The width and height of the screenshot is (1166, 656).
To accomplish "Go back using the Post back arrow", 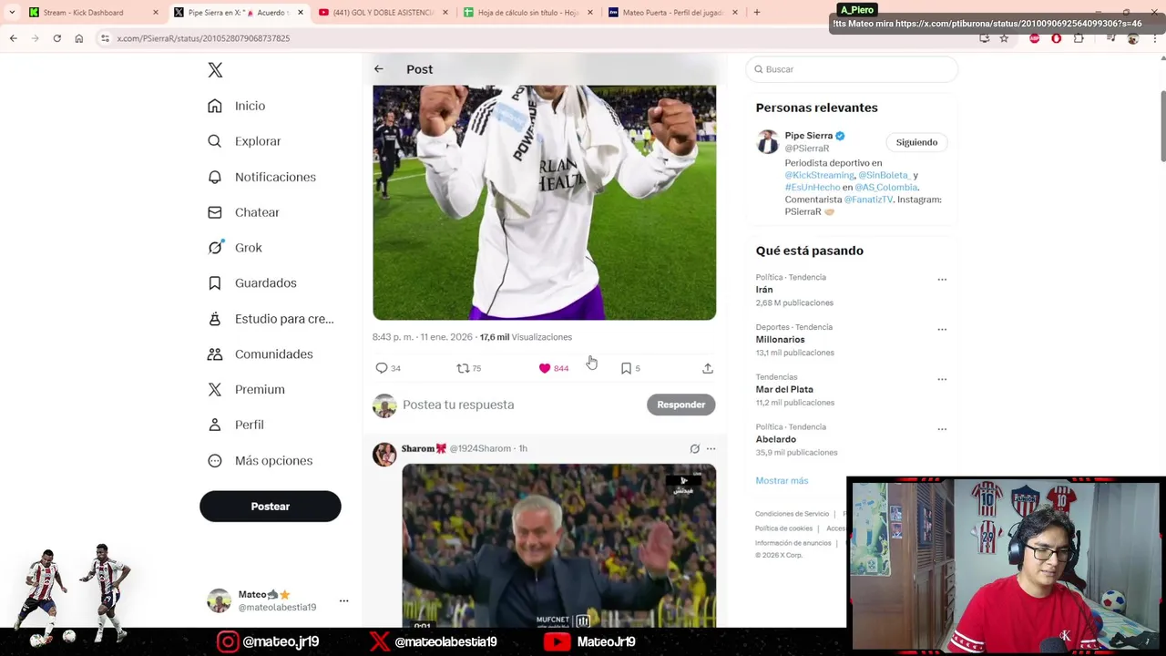I will click(379, 69).
